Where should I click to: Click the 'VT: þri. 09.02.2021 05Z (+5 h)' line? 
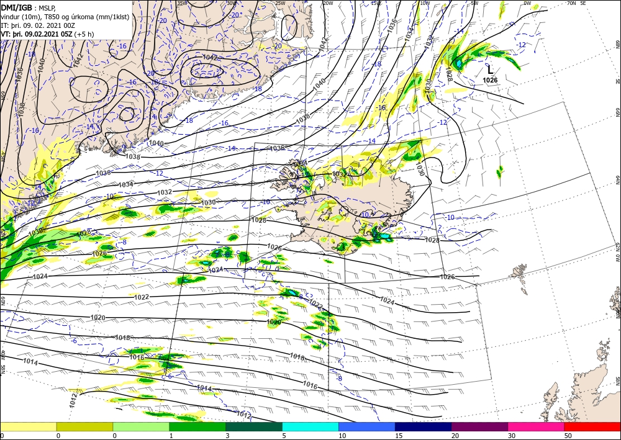click(47, 34)
